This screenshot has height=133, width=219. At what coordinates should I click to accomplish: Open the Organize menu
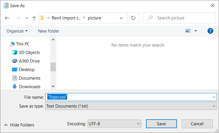coord(17,31)
